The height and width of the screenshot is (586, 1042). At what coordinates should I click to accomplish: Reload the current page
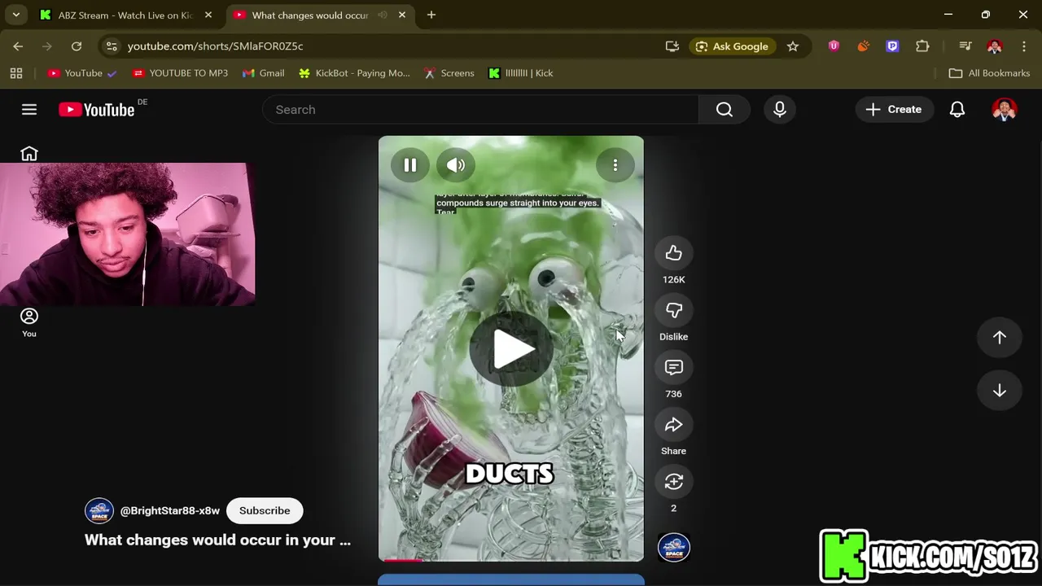click(x=77, y=46)
